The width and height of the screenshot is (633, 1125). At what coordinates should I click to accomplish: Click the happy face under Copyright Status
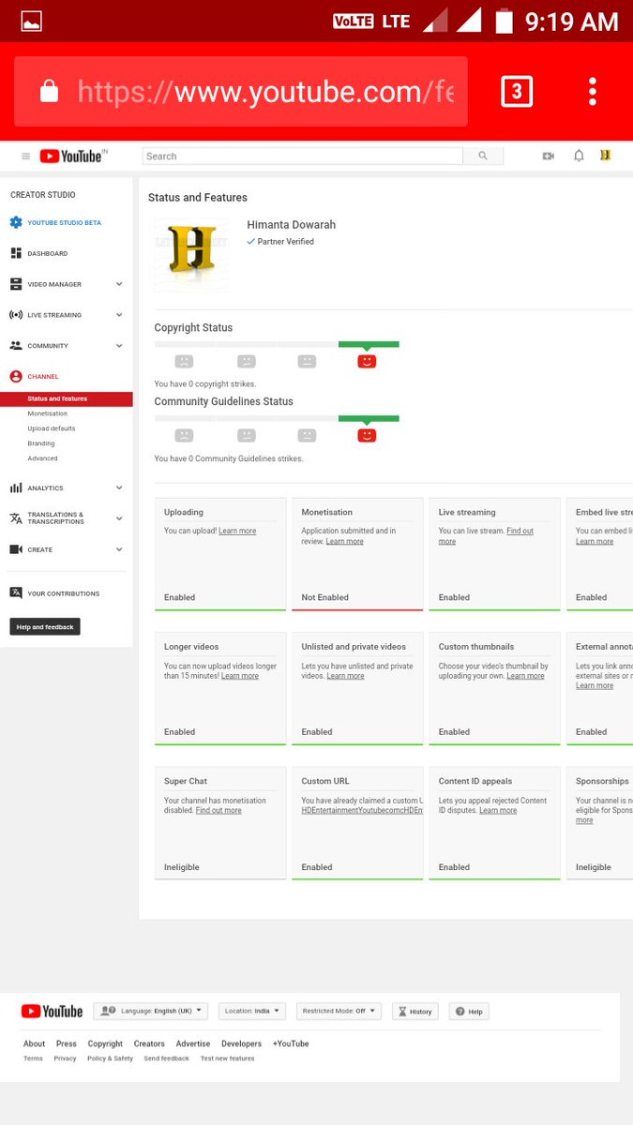[367, 361]
